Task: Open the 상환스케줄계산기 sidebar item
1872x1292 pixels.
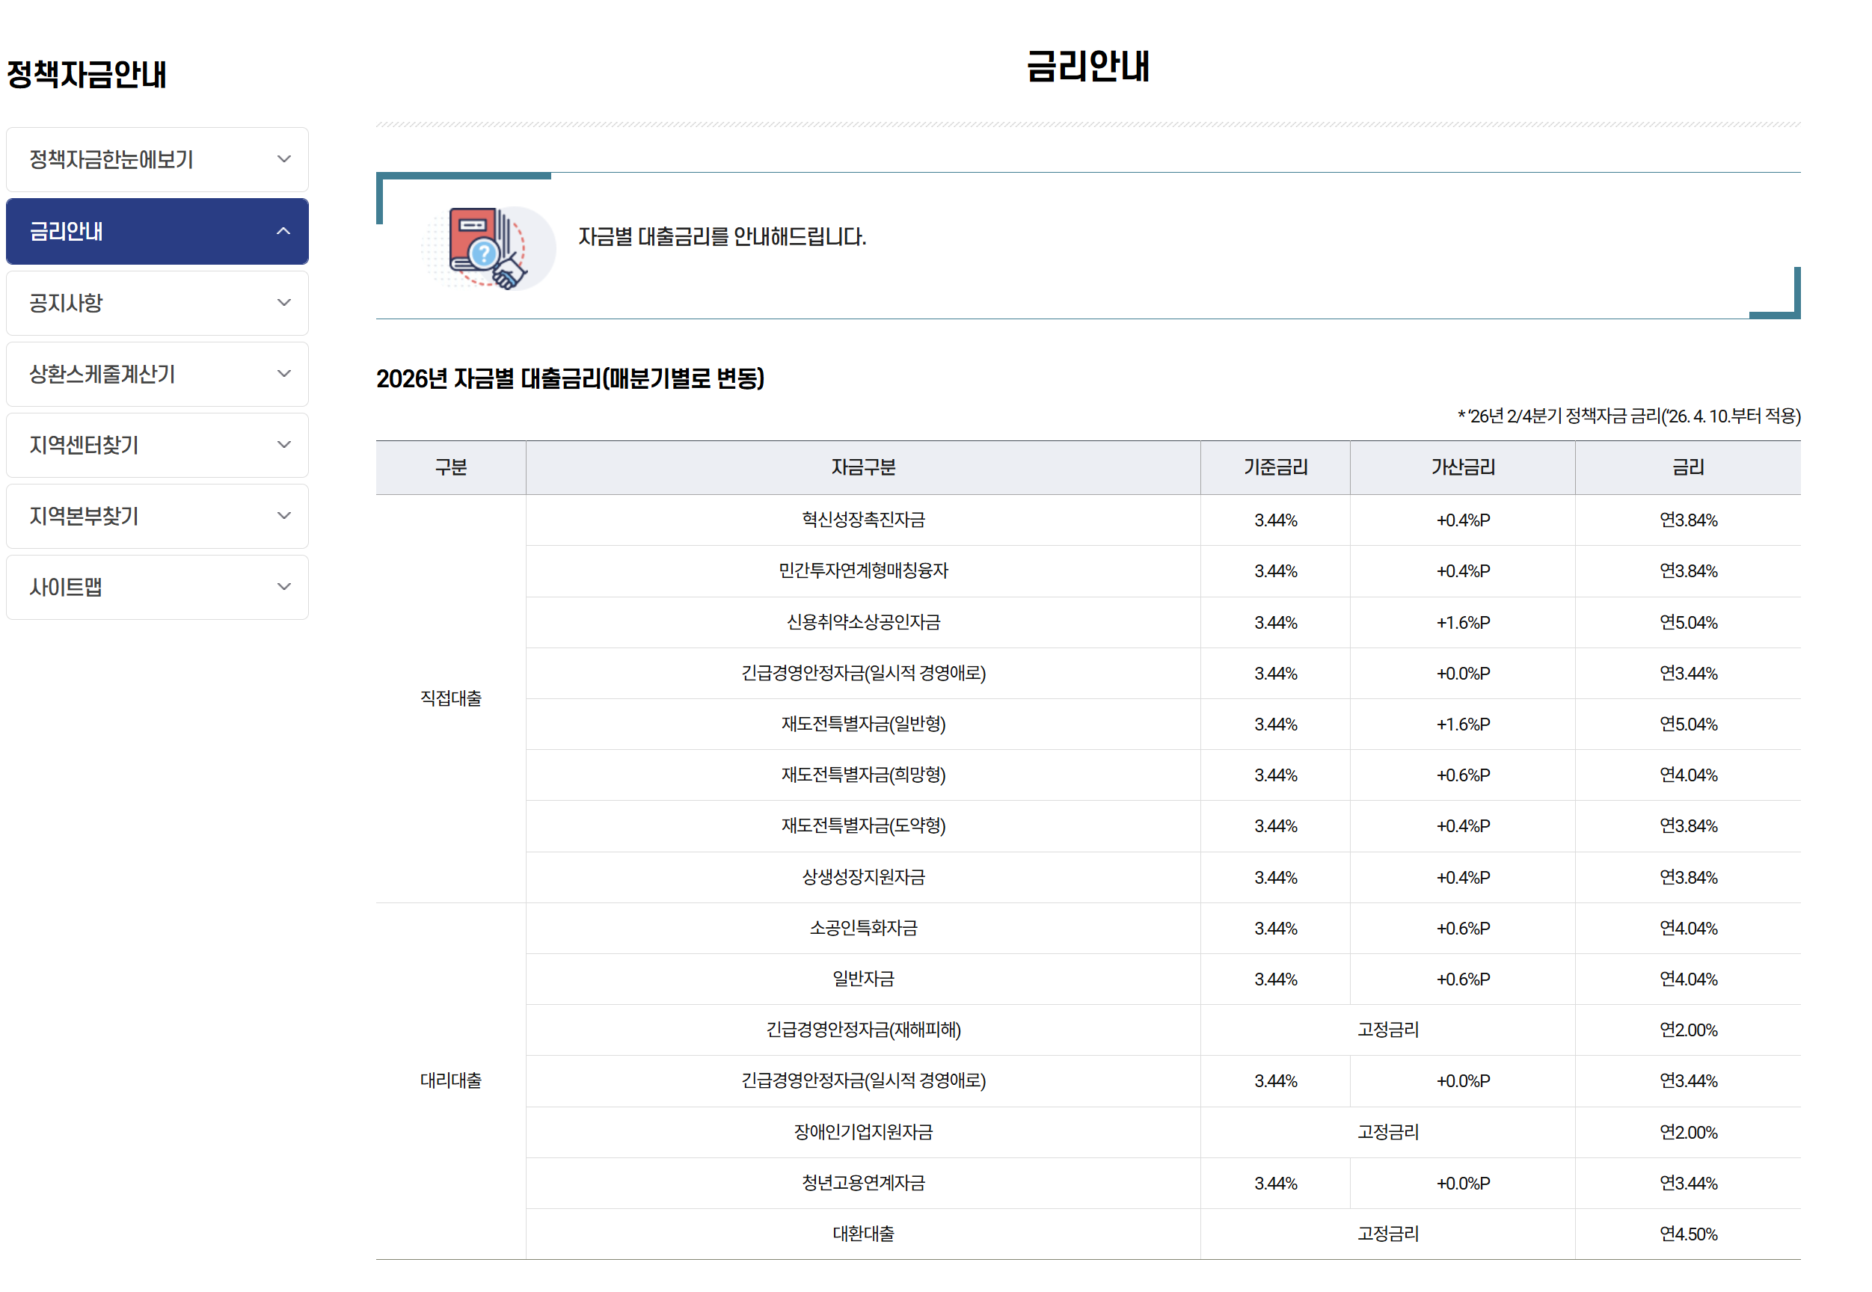Action: [x=102, y=374]
